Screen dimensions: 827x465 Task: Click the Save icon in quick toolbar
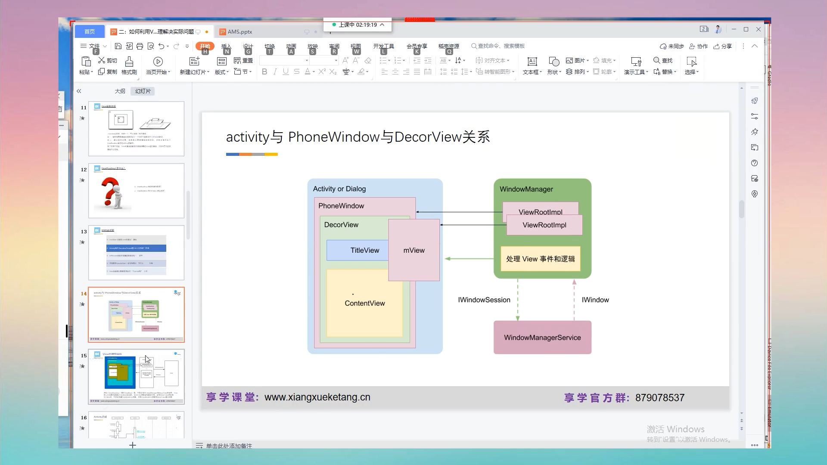pyautogui.click(x=118, y=46)
